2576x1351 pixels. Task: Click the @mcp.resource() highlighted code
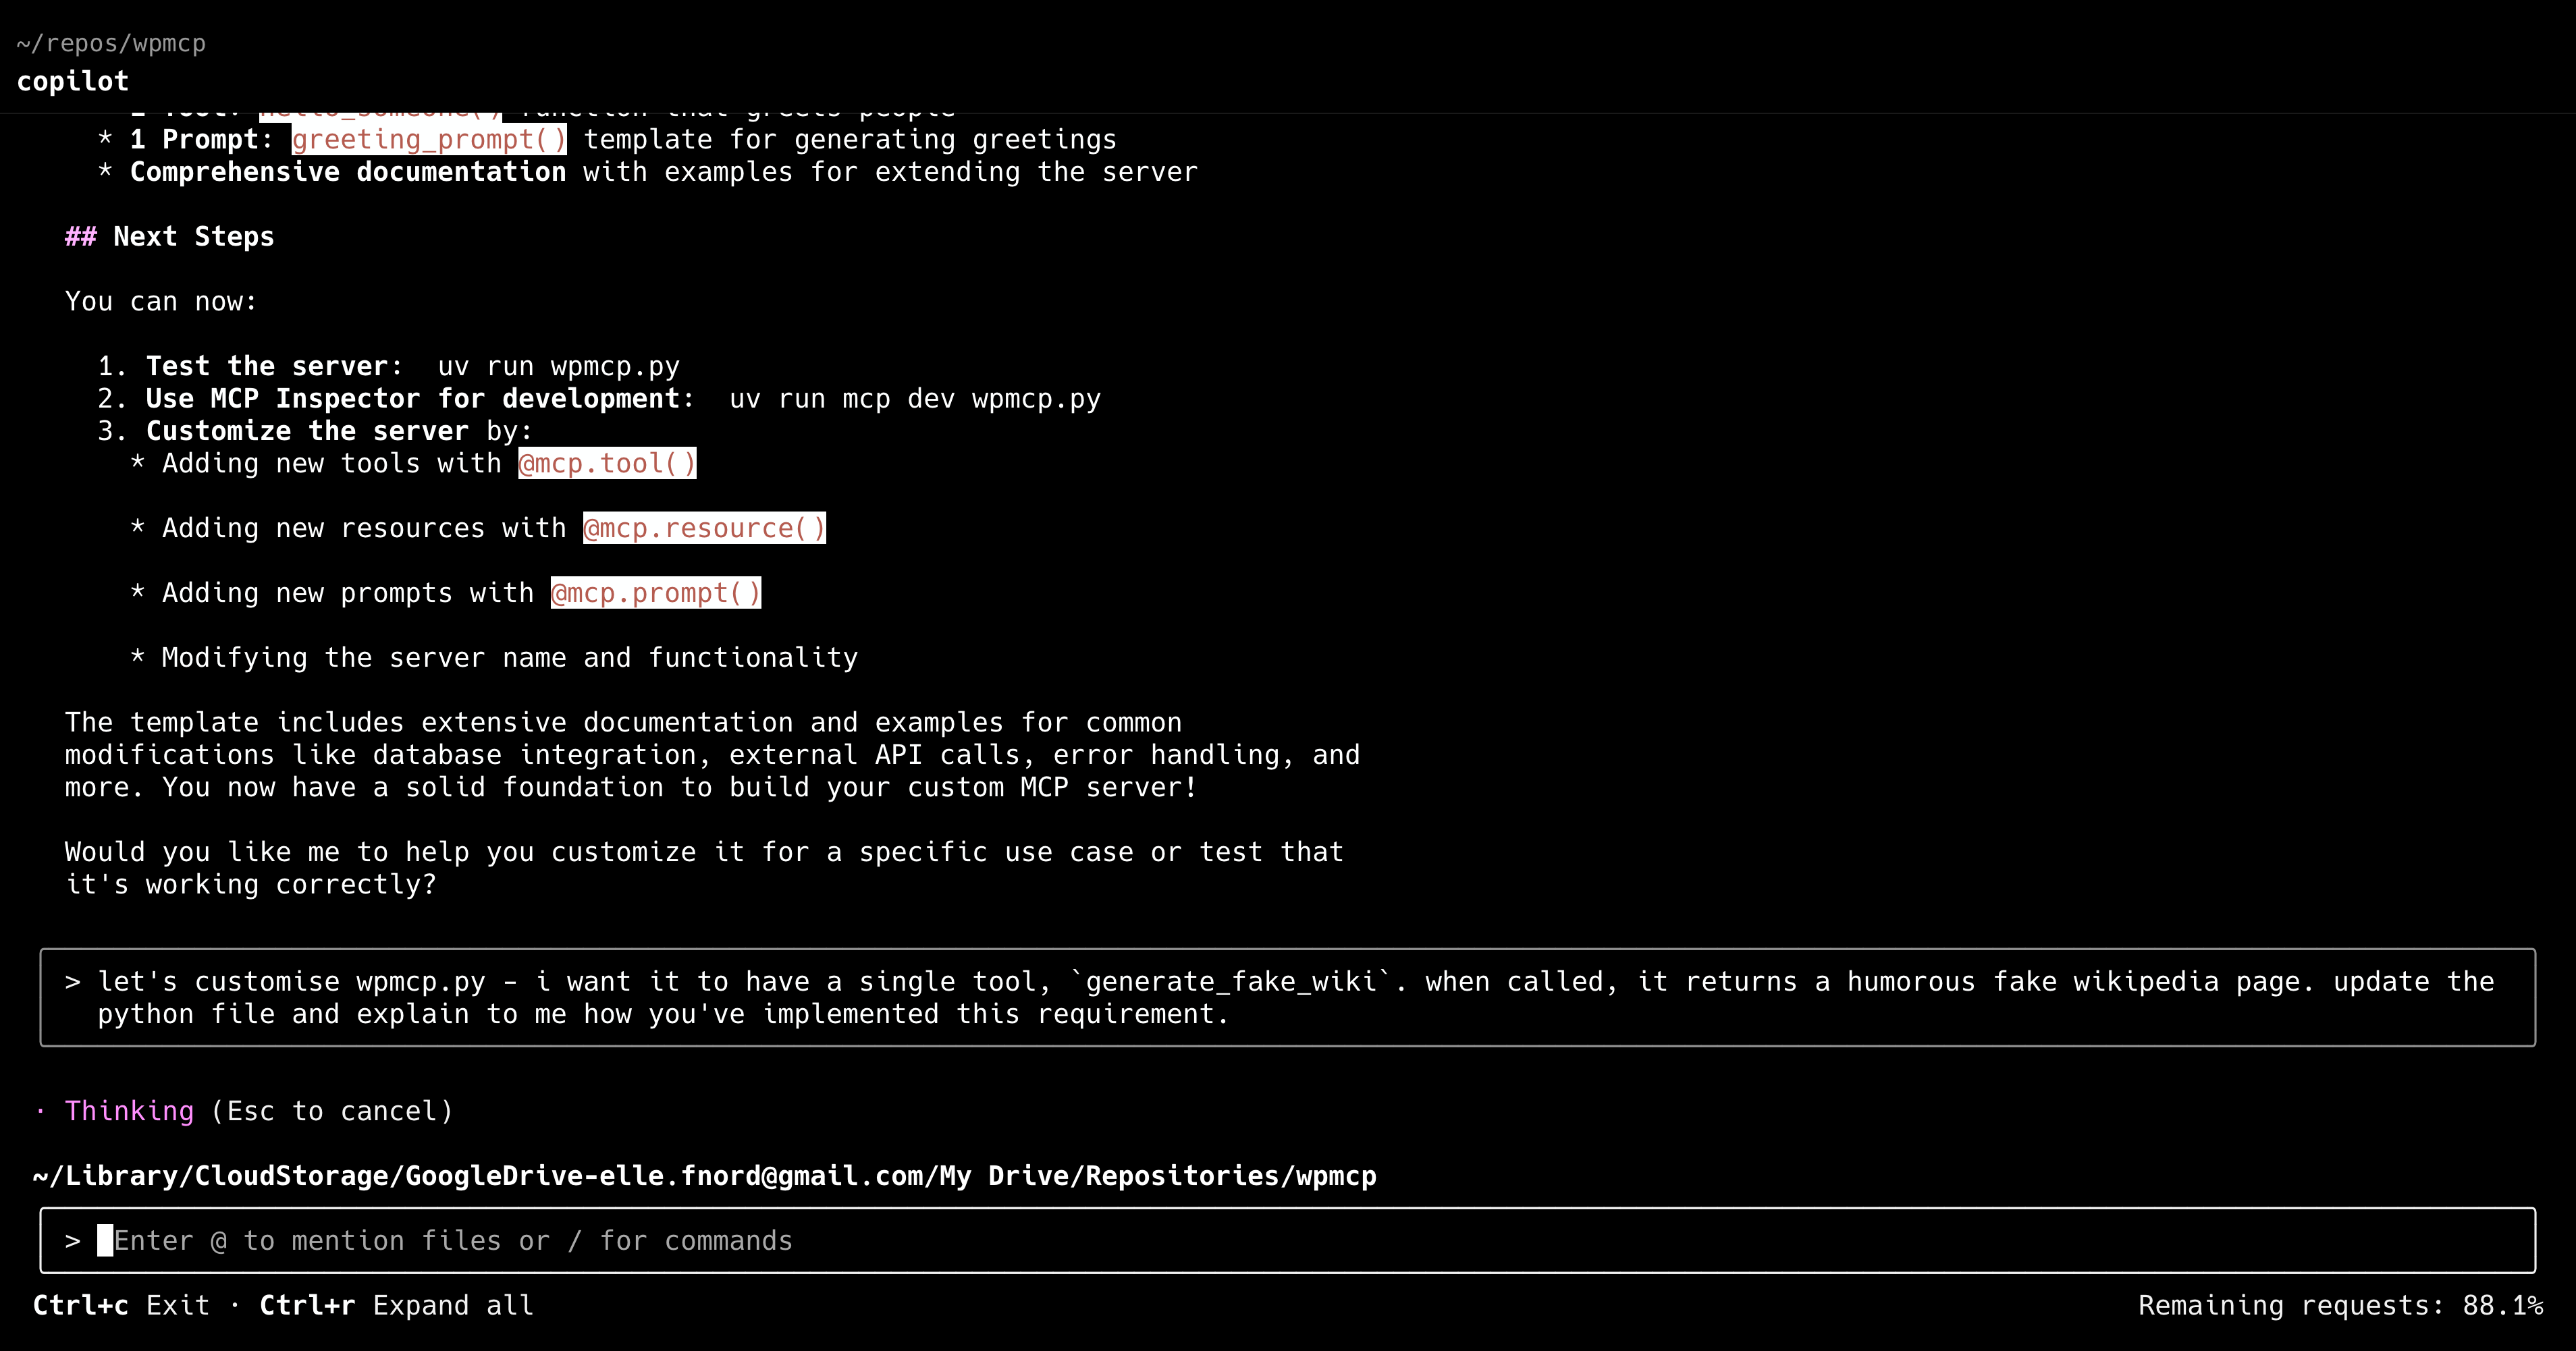tap(704, 528)
